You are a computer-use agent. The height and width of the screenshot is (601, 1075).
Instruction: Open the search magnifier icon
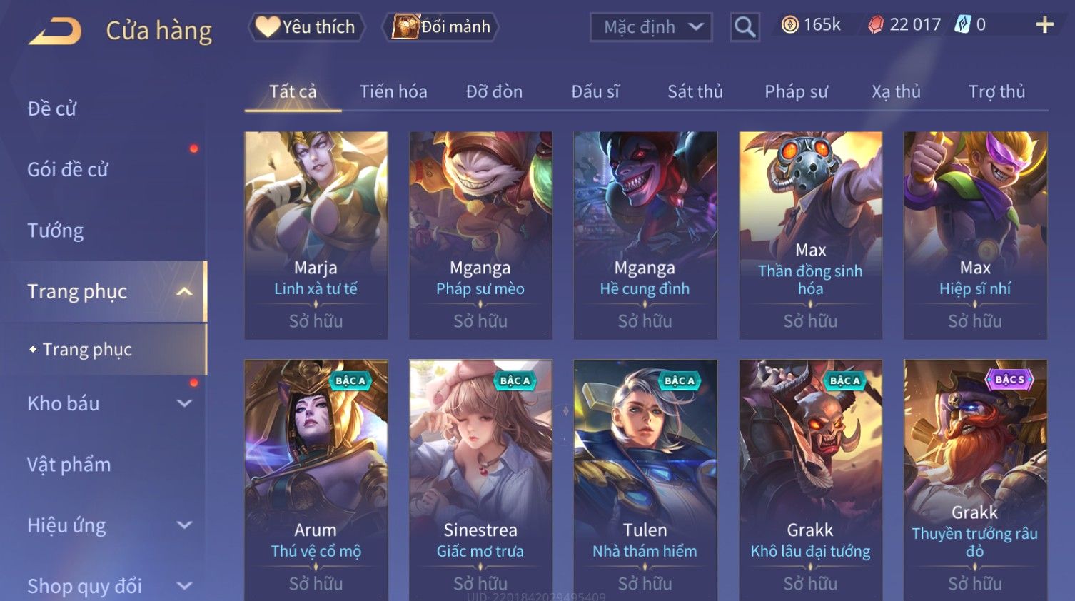[745, 27]
